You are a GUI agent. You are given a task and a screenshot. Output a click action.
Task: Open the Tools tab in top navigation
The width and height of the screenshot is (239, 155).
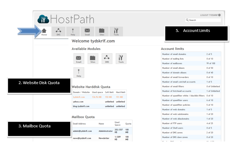tap(116, 32)
